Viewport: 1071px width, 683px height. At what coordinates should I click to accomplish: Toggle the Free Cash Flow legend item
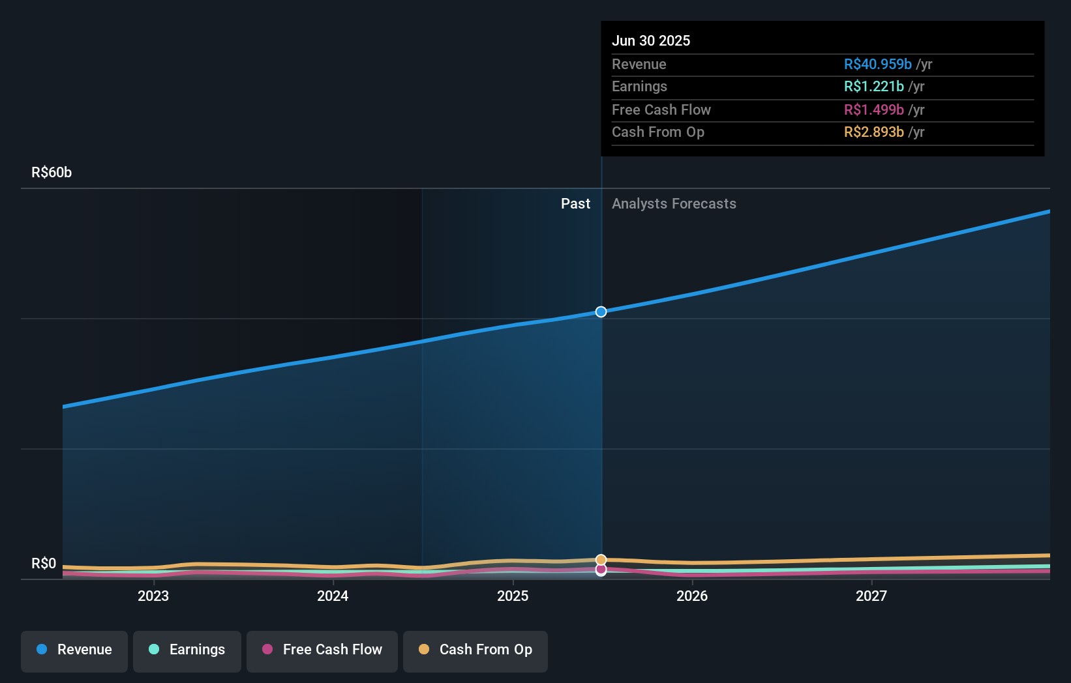[x=322, y=651]
